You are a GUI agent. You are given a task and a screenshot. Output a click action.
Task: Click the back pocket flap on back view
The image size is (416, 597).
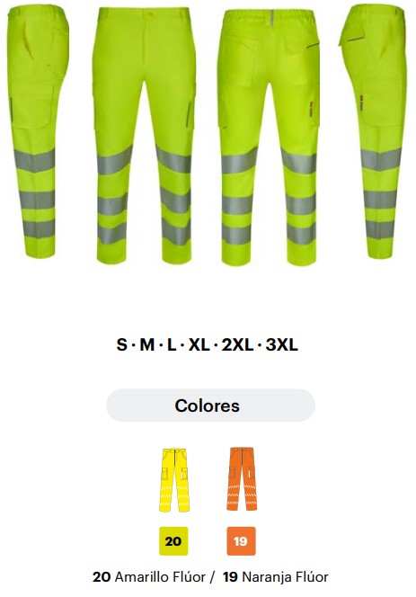[245, 46]
